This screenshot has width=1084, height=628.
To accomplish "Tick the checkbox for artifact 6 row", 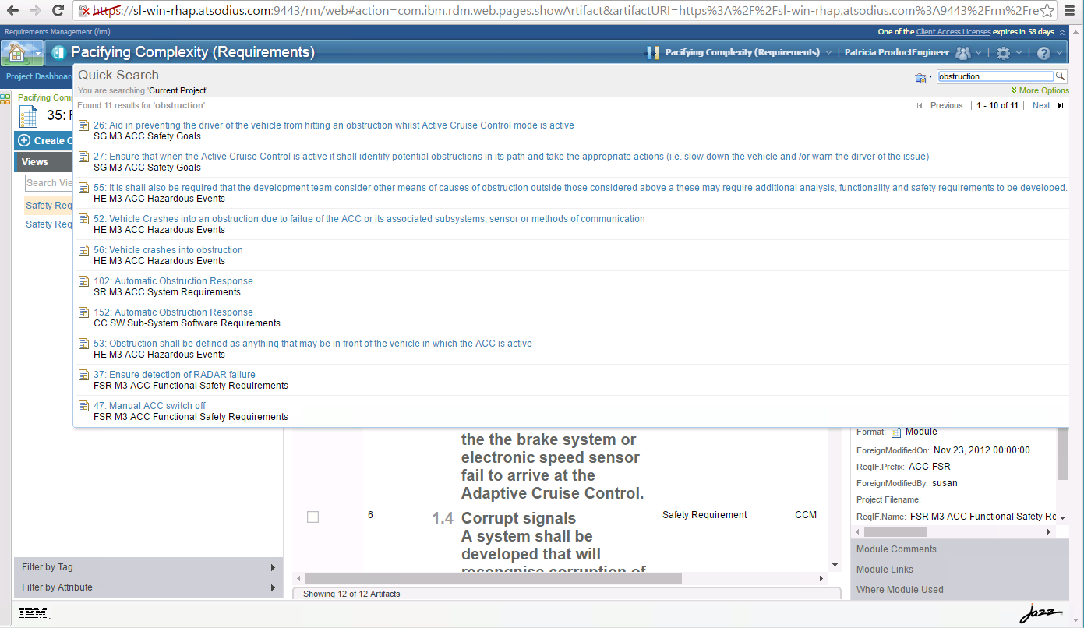I will coord(312,517).
